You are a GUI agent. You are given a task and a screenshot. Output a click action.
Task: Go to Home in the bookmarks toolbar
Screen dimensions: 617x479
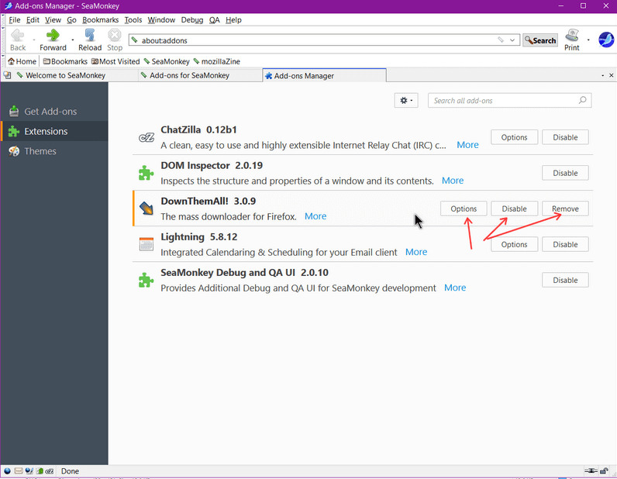pyautogui.click(x=22, y=61)
